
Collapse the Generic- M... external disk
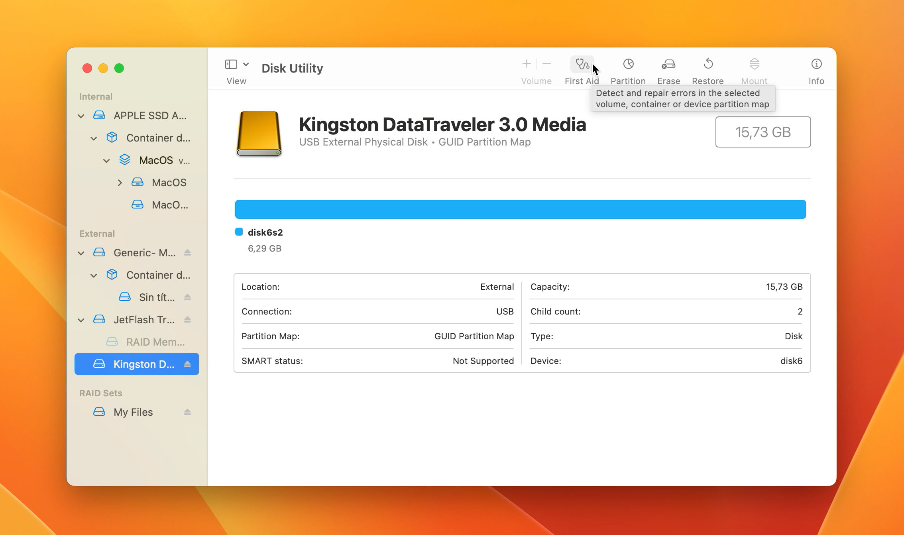(x=81, y=253)
